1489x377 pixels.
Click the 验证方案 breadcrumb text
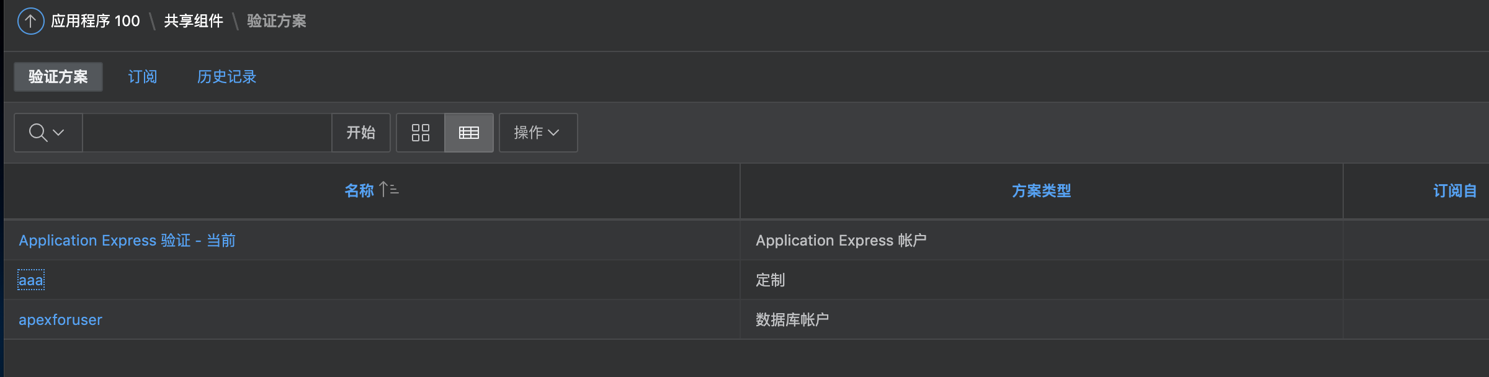pos(277,21)
